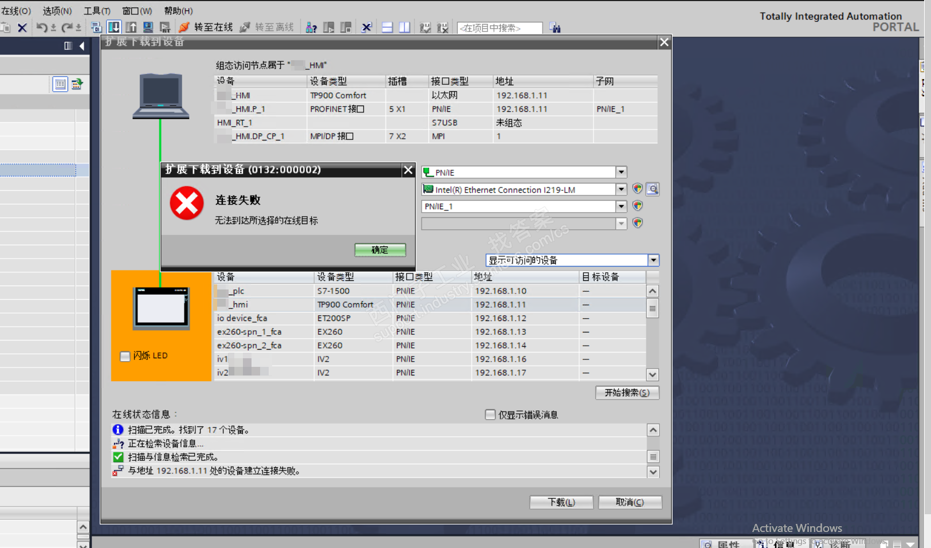931x548 pixels.
Task: Click the 转至在线 go online button
Action: 206,28
